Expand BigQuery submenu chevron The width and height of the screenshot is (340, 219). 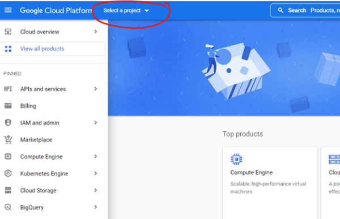pyautogui.click(x=96, y=207)
